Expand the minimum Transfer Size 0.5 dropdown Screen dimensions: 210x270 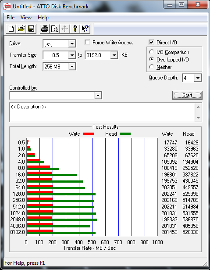coord(72,55)
